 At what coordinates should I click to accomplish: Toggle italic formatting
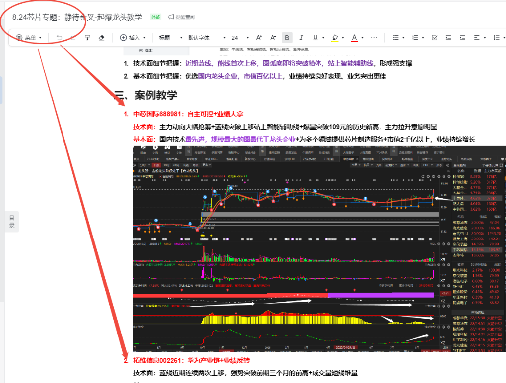pos(301,38)
